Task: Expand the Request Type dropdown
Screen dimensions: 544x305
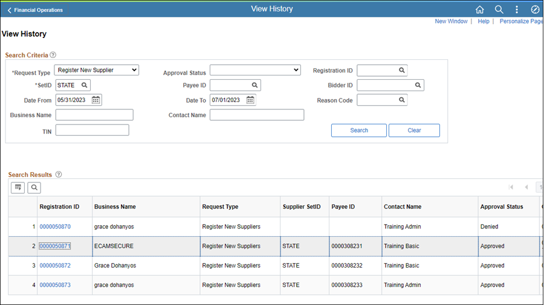Action: [97, 70]
